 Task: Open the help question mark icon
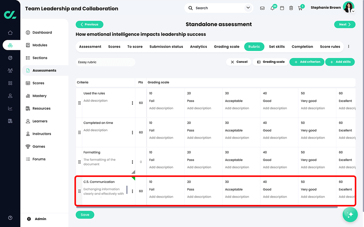(10, 218)
